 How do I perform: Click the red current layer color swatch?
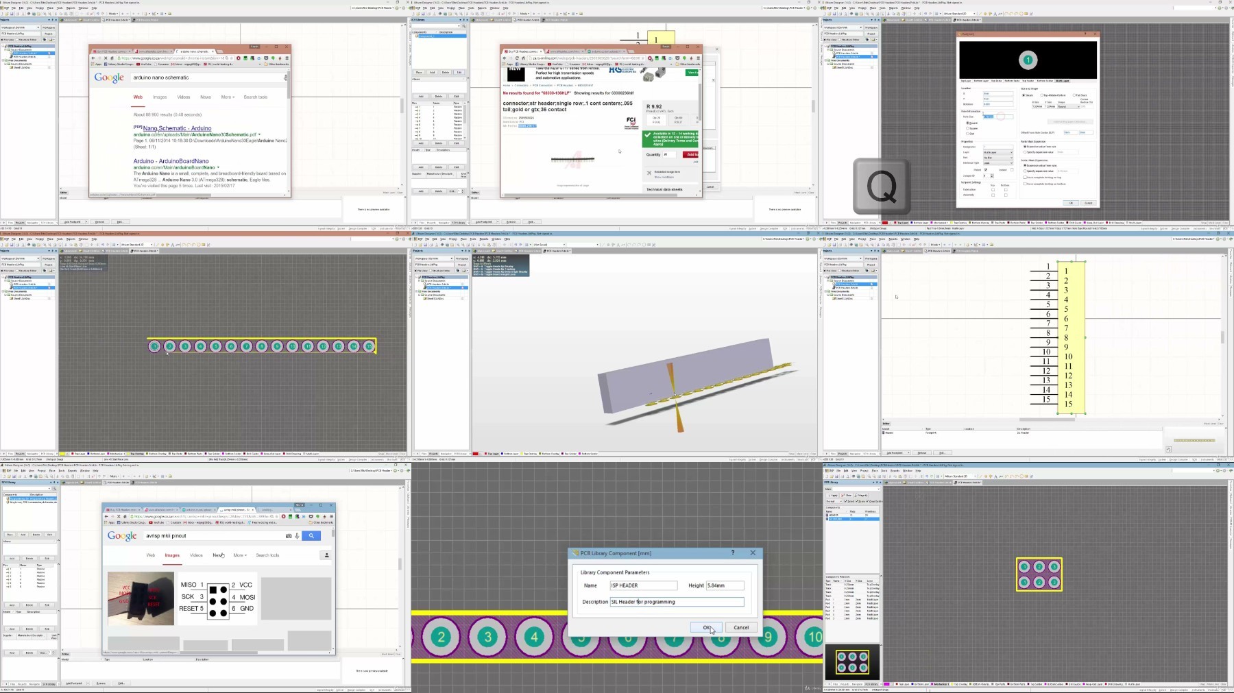coord(885,223)
